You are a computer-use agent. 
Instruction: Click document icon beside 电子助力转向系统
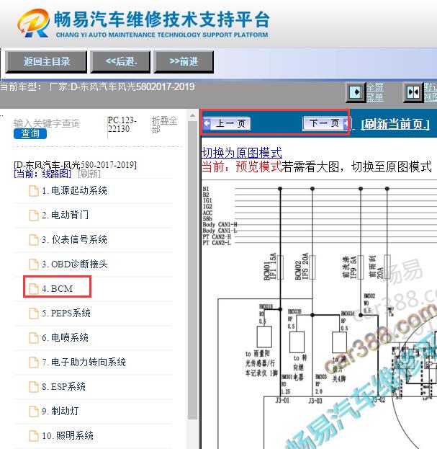(34, 362)
